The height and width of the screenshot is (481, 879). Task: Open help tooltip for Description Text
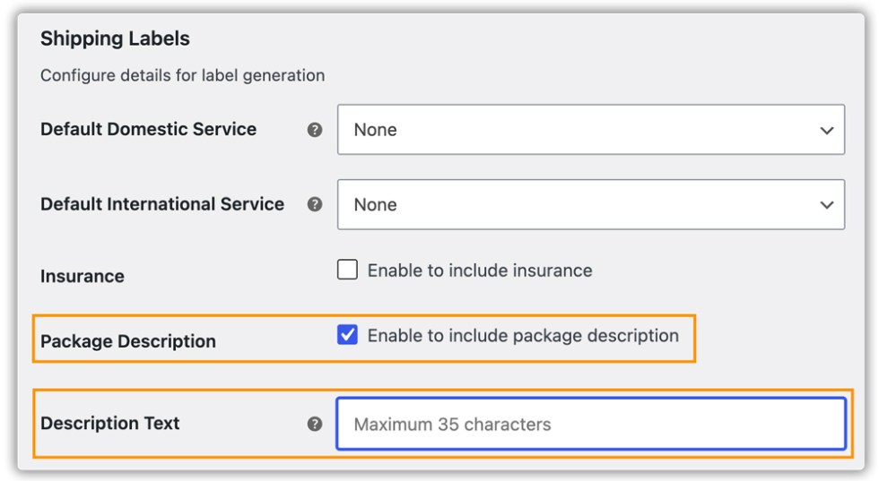315,424
